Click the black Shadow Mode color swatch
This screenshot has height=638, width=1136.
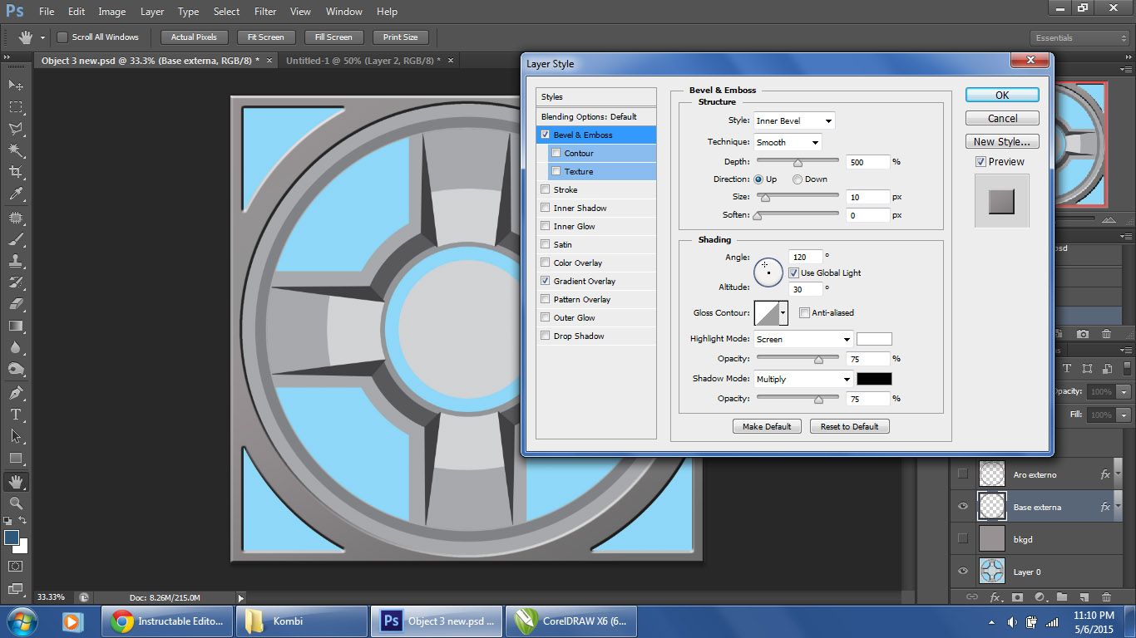click(x=874, y=379)
